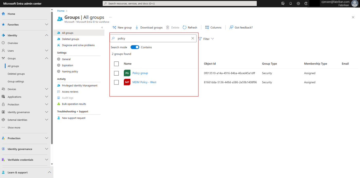Open Diagnose and solve problems
This screenshot has width=360, height=178.
click(x=79, y=45)
